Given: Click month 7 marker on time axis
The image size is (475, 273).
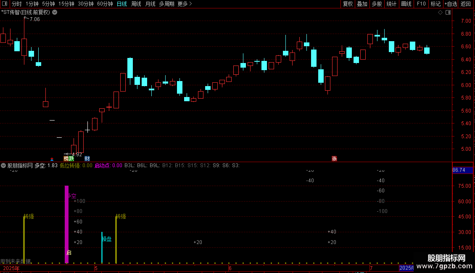Looking at the screenshot, I should (371, 268).
